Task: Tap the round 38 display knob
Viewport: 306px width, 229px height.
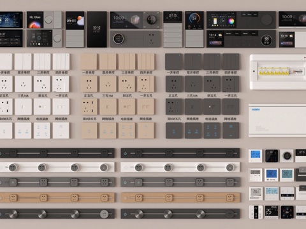Action: pyautogui.click(x=266, y=39)
